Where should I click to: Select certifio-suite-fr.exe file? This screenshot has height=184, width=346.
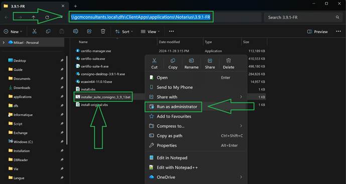(95, 66)
